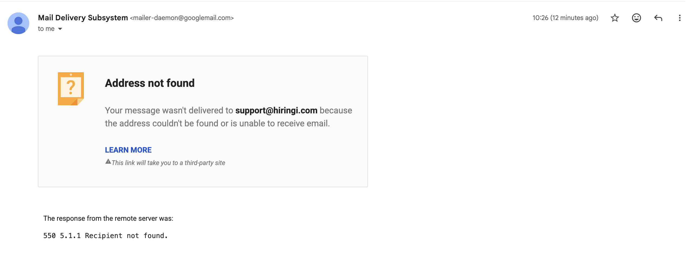Click the 'to me' recipient label

click(46, 29)
